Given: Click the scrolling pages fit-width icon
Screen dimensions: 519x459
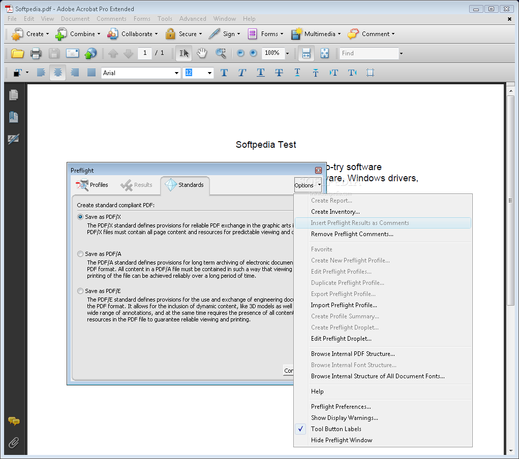Looking at the screenshot, I should click(306, 53).
